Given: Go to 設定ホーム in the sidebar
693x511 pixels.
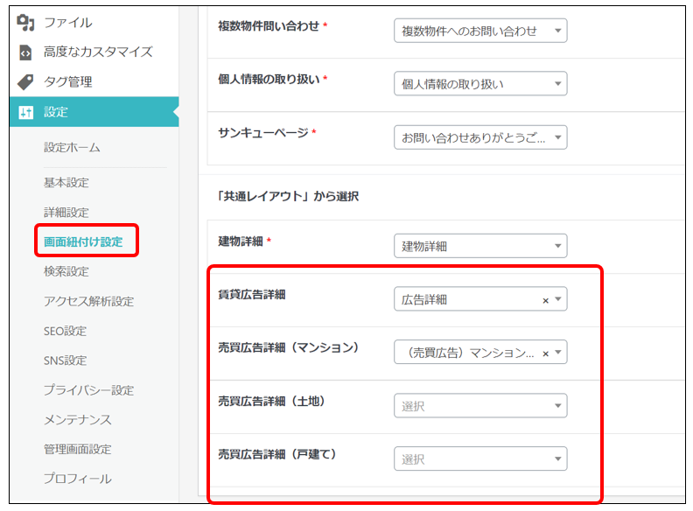Looking at the screenshot, I should click(x=72, y=148).
